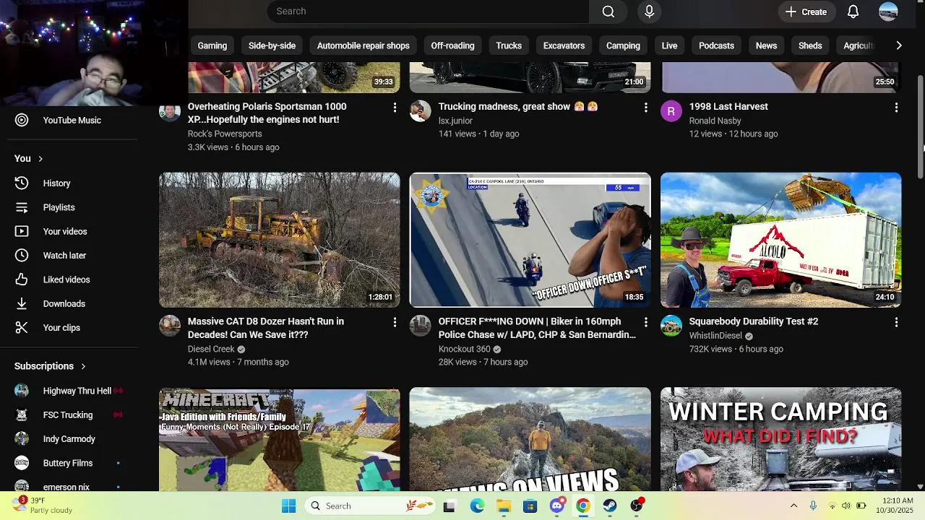This screenshot has width=925, height=520.
Task: Open weather widget showing 39°F
Action: [x=43, y=506]
